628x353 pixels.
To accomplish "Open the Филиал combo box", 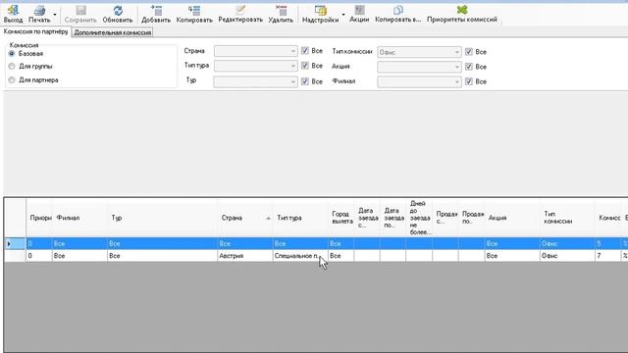I will [x=419, y=81].
